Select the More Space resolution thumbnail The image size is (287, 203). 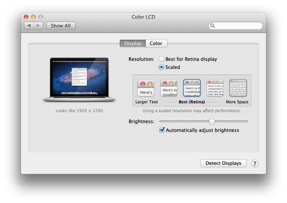[x=238, y=88]
